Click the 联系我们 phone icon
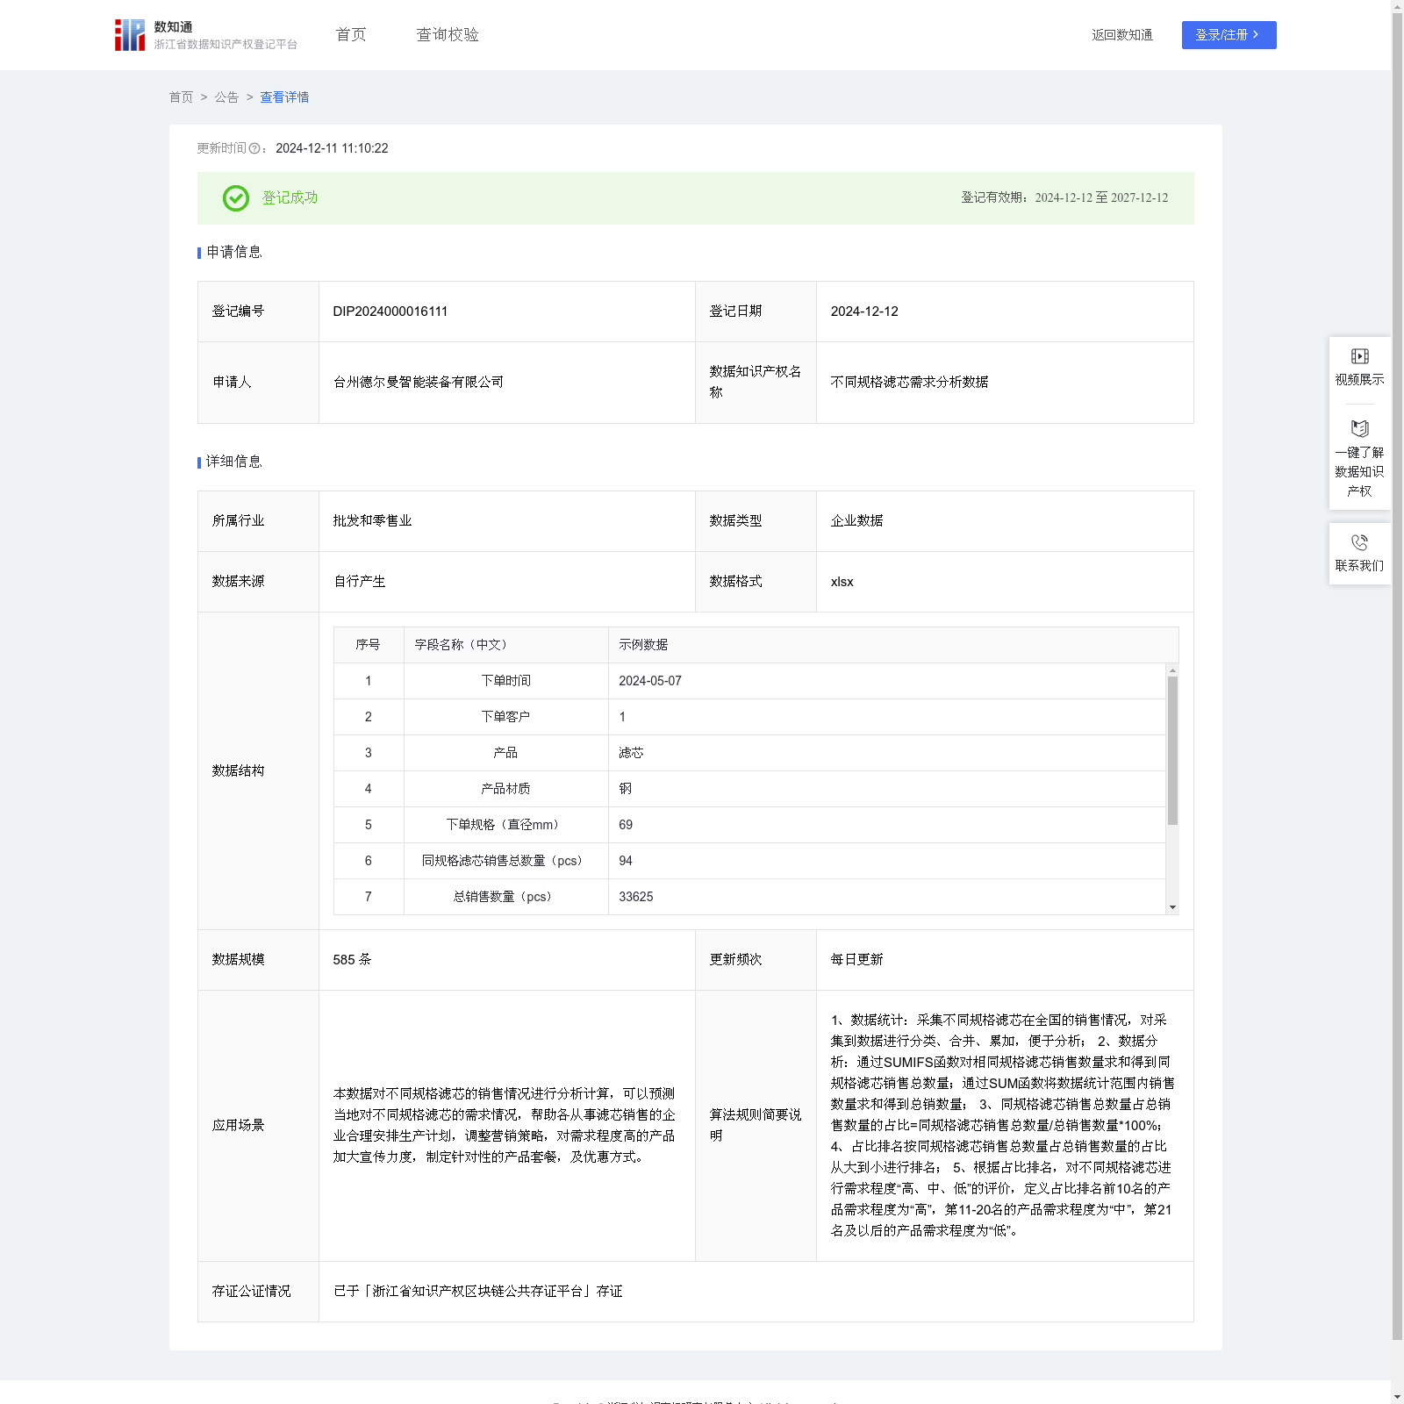 pyautogui.click(x=1359, y=543)
